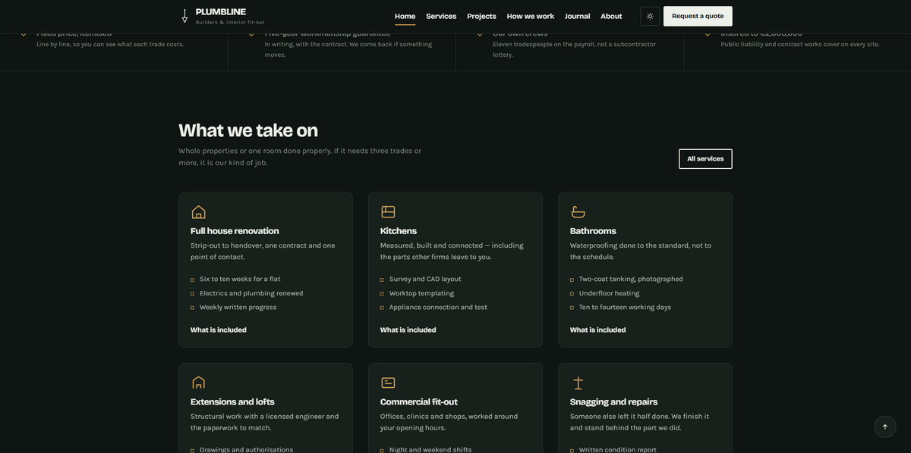Click the Extensions and lofts building icon
Viewport: 911px width, 453px height.
[198, 383]
